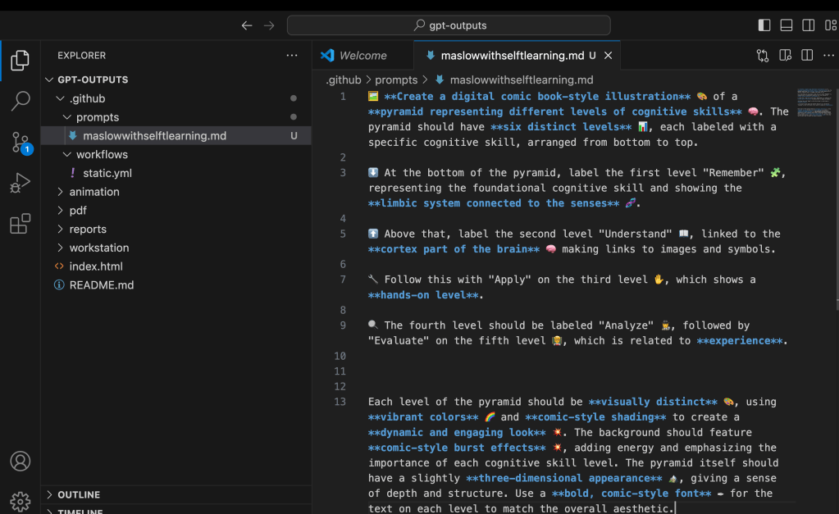This screenshot has width=839, height=514.
Task: Click line number 1 in gutter
Action: (x=343, y=96)
